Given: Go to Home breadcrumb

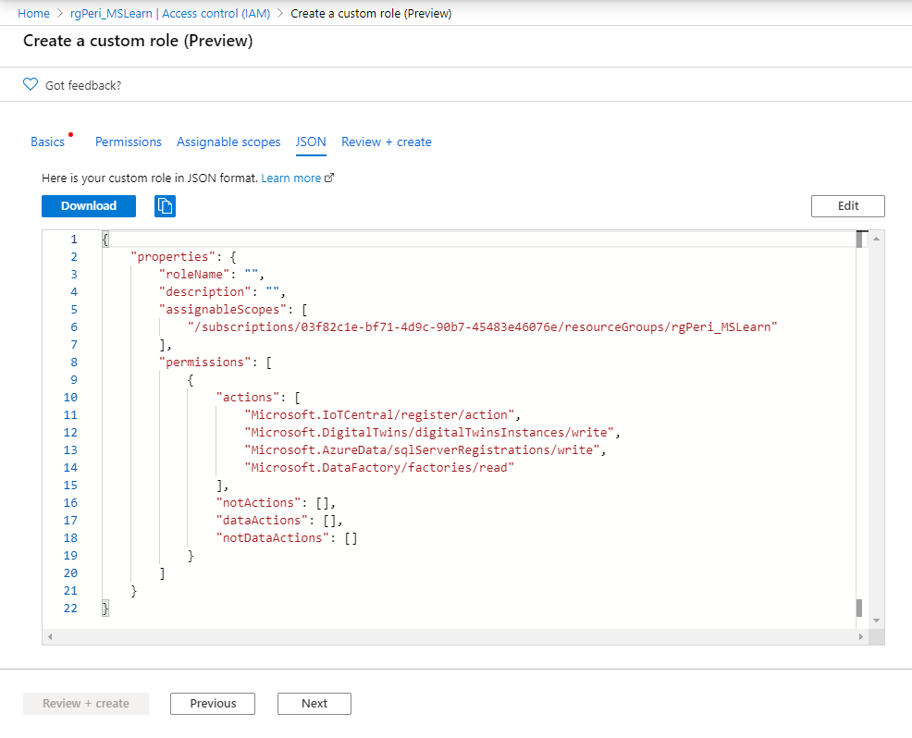Looking at the screenshot, I should [33, 13].
